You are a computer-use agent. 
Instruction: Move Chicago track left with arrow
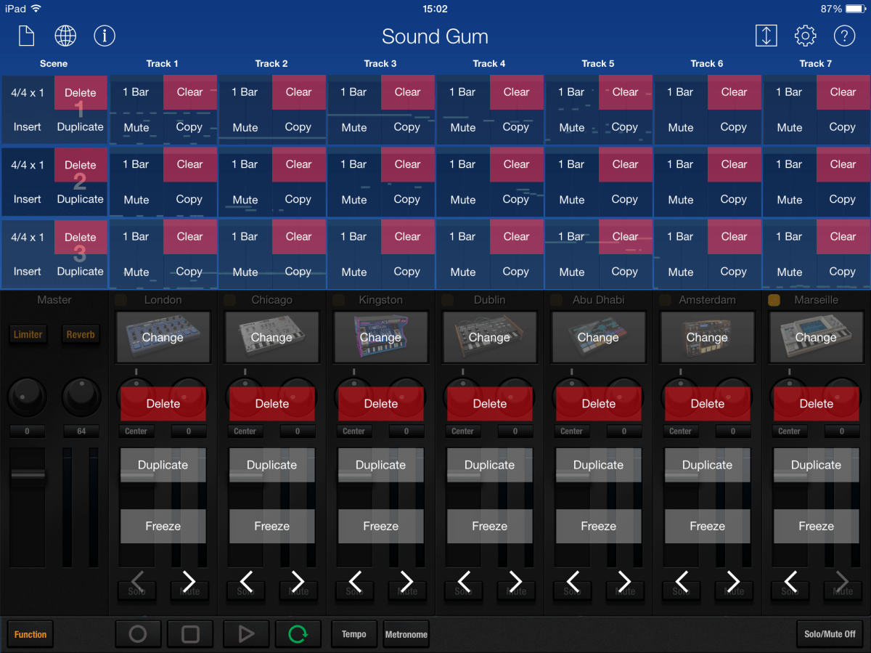coord(246,581)
